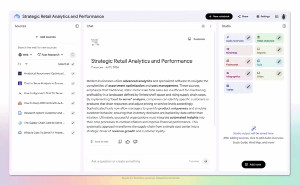Screen dimensions: 300x185
Task: Collapse the Sources panel icon
Action: pyautogui.click(x=77, y=26)
